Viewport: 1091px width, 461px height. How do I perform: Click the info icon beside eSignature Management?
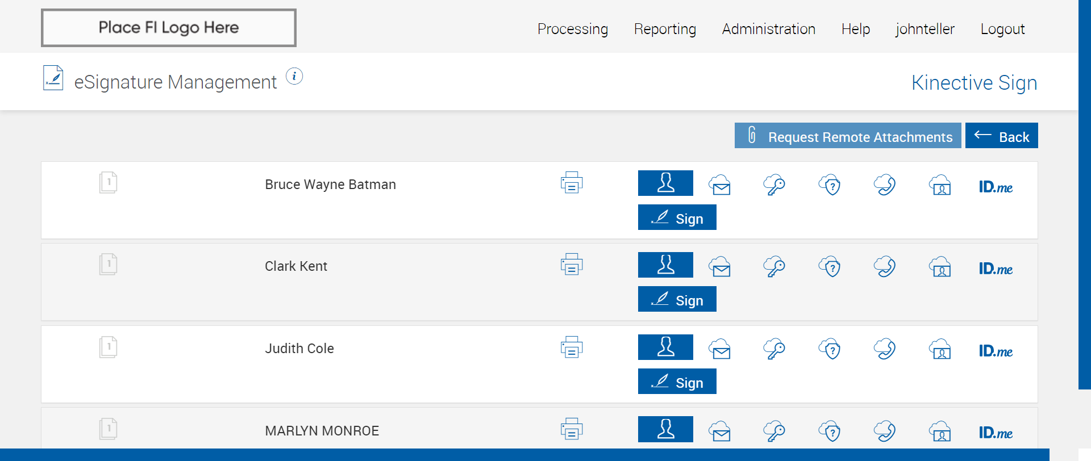294,76
